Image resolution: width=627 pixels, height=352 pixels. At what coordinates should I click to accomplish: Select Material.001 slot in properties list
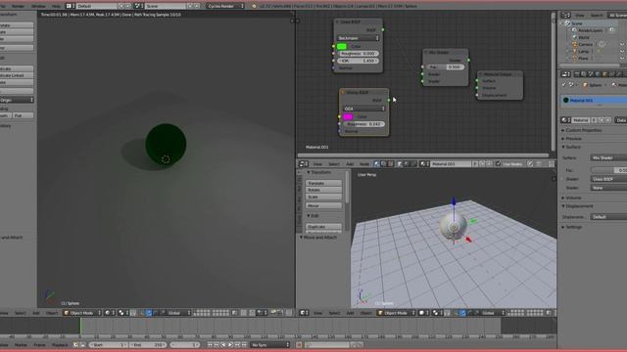tap(594, 100)
